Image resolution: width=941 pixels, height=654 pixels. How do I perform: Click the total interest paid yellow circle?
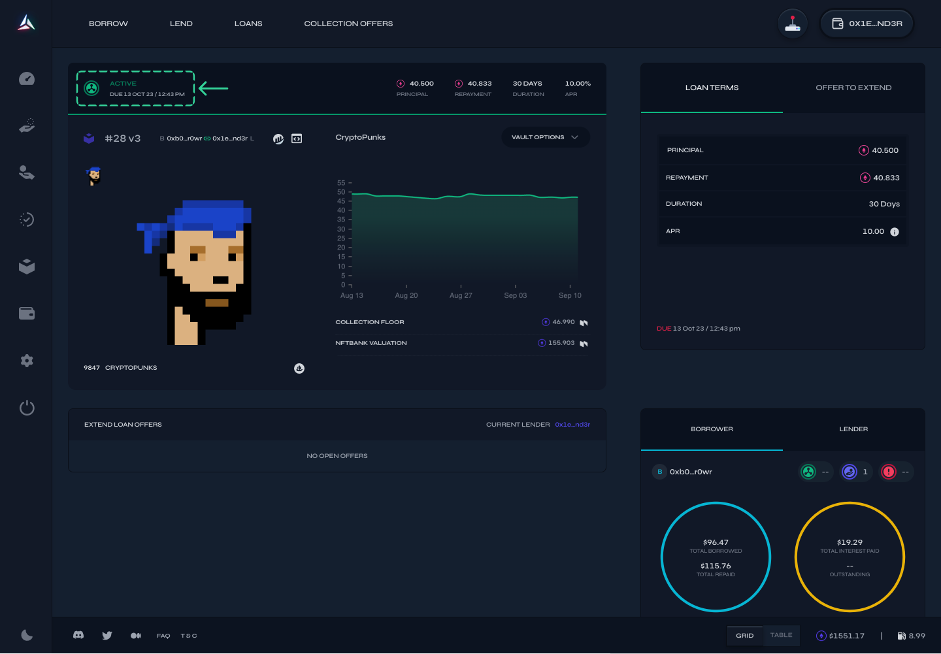[x=850, y=557]
